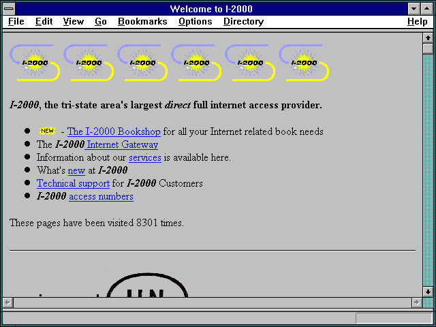This screenshot has height=327, width=436.
Task: Open the Go menu
Action: tap(101, 21)
